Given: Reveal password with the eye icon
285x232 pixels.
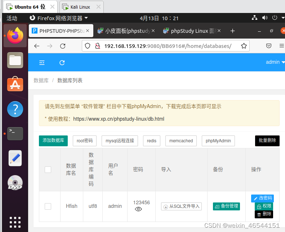Looking at the screenshot, I should (138, 209).
